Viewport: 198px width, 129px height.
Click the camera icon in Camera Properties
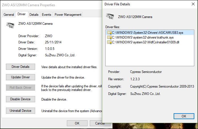pos(10,25)
